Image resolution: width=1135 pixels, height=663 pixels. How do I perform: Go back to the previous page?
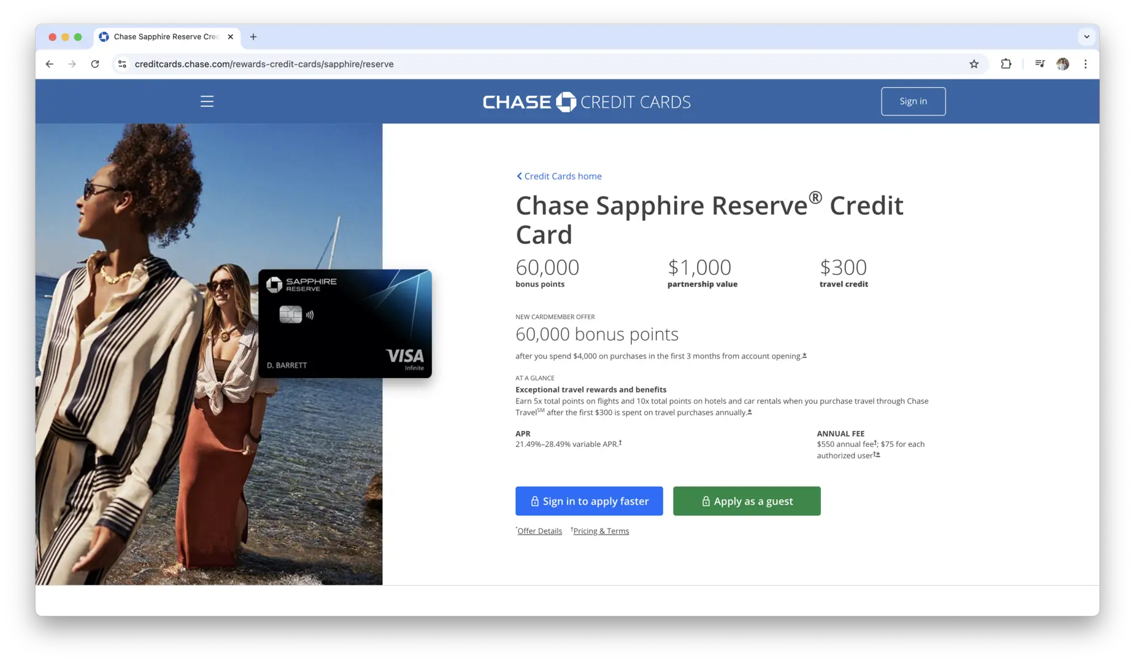[x=50, y=64]
